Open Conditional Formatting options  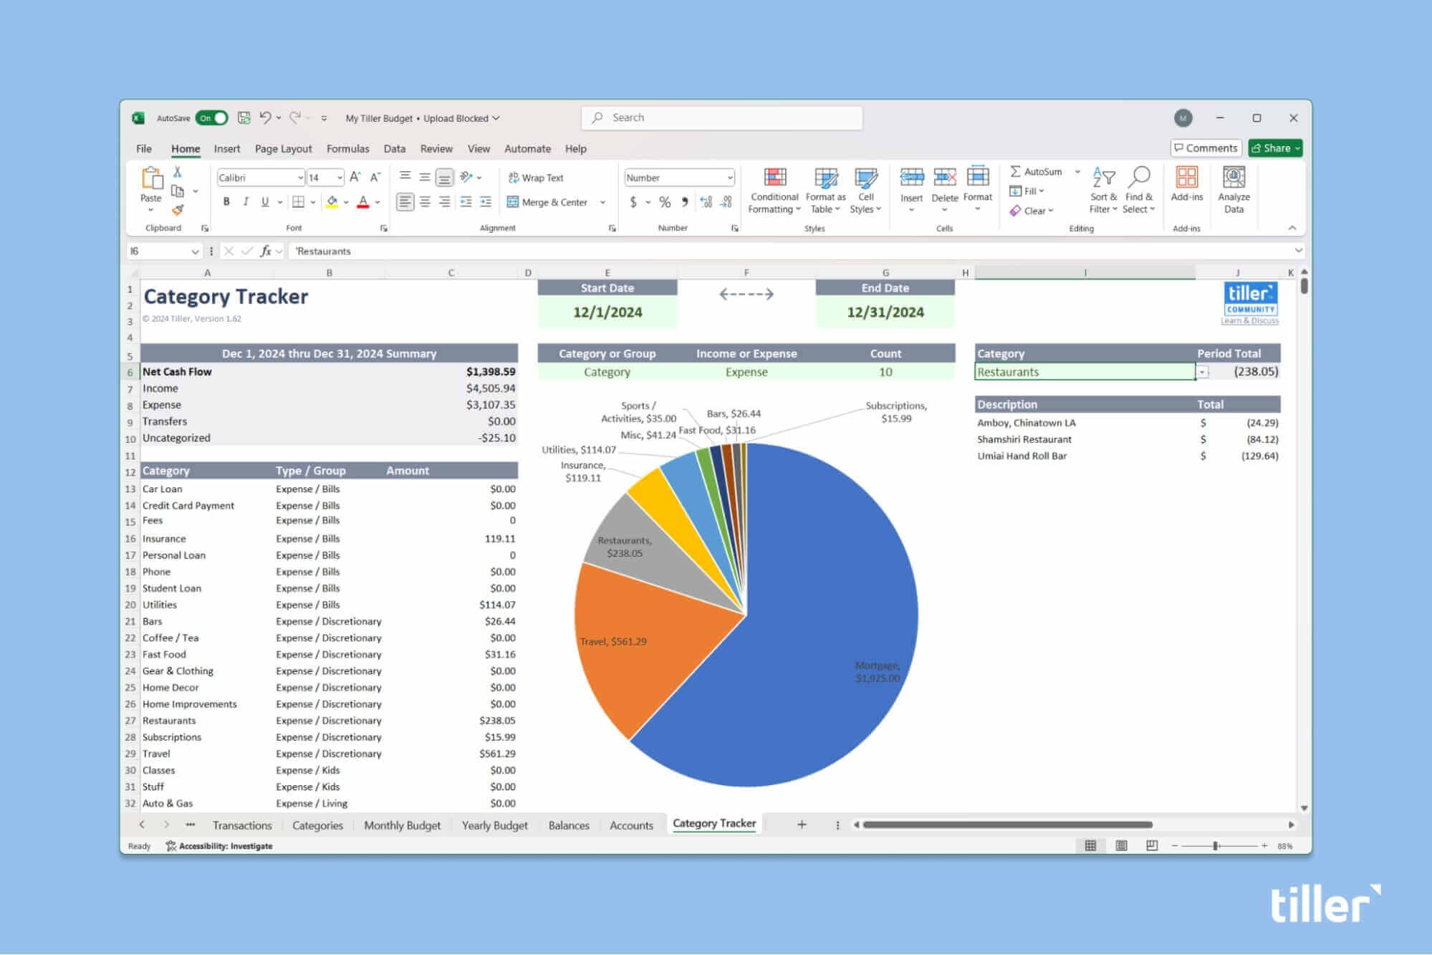[773, 191]
